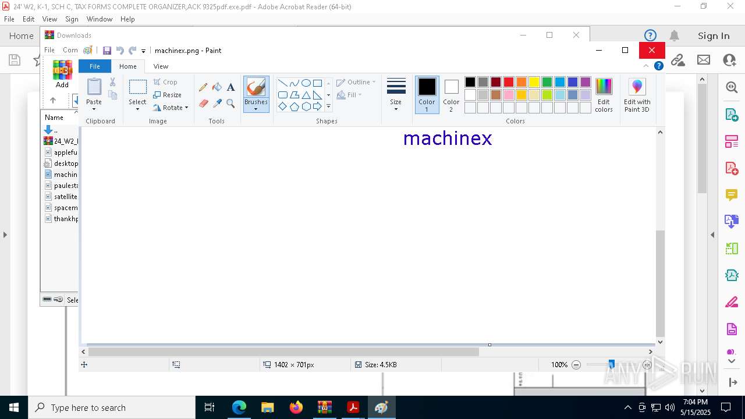Open the search-zoom tool atop Acrobat sidebar
Viewport: 745px width, 419px height.
click(732, 87)
